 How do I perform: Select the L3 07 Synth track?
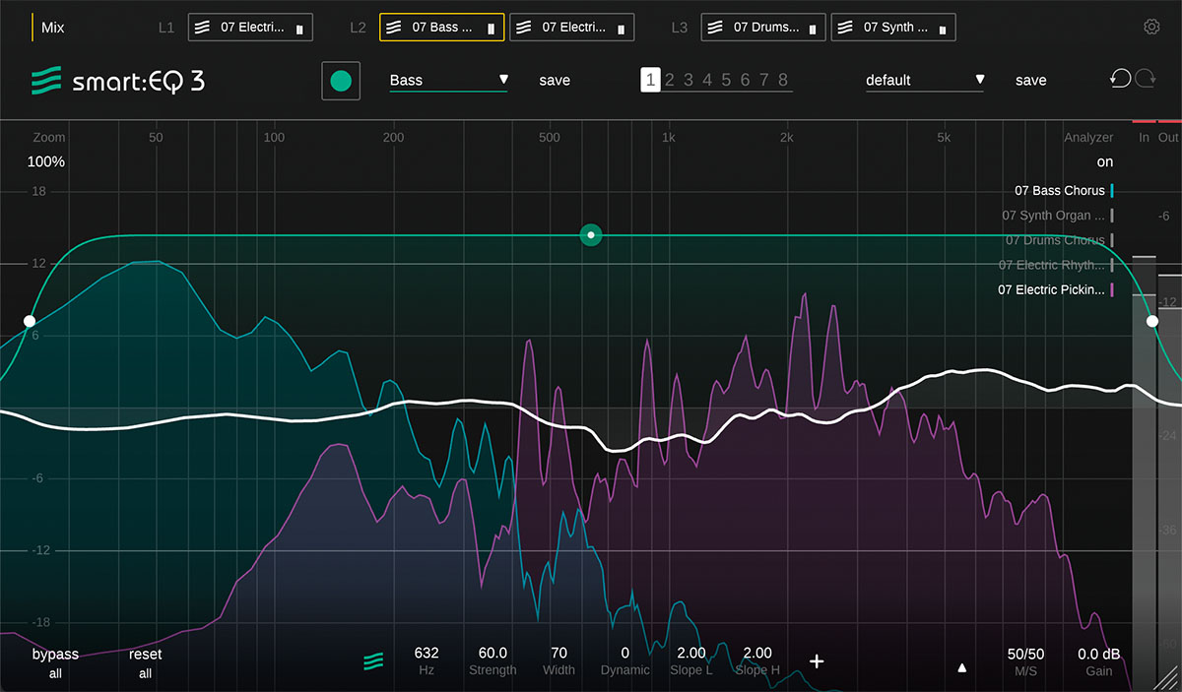point(893,28)
